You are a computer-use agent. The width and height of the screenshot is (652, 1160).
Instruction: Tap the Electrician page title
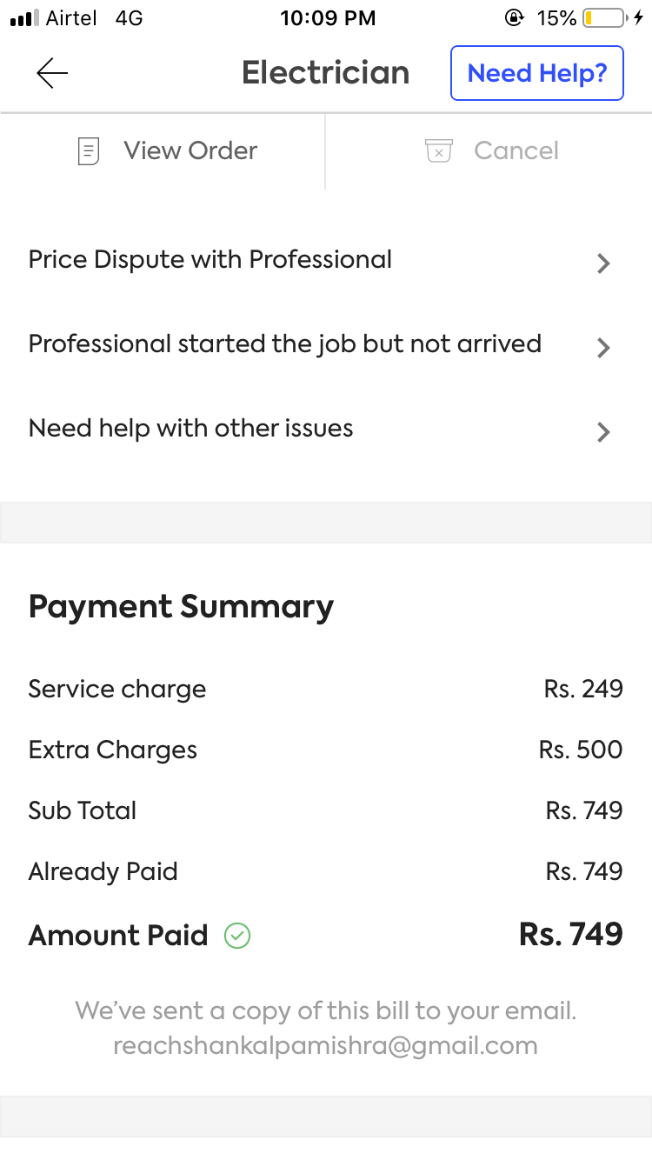coord(325,73)
